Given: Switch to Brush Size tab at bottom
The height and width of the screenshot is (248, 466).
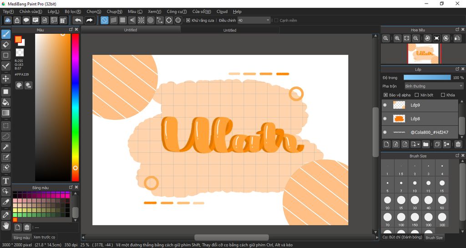Looking at the screenshot, I should (x=434, y=237).
